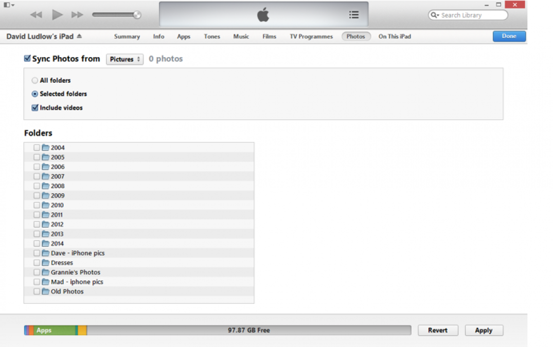The width and height of the screenshot is (553, 347).
Task: Click the Apple logo in display
Action: click(263, 15)
